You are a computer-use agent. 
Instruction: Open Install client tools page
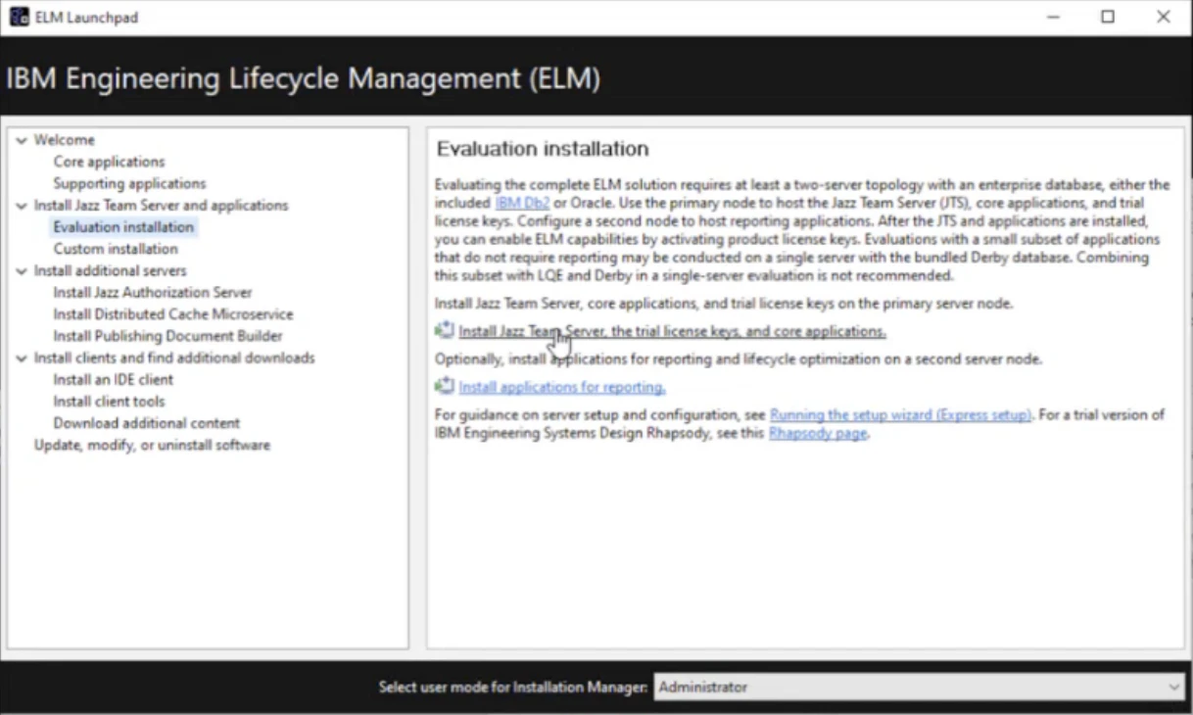tap(109, 402)
